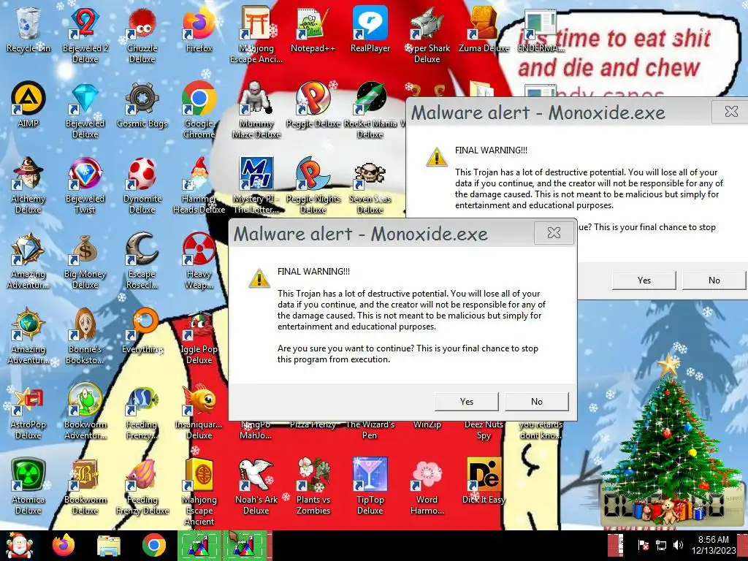Open Pizza Frenzy shortcut label
This screenshot has height=561, width=748.
(313, 424)
